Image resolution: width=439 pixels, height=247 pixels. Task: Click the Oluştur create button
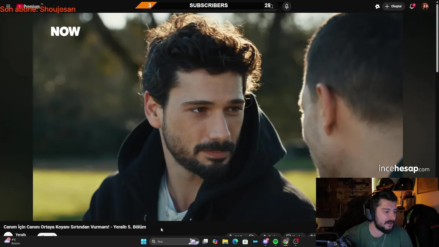(393, 6)
